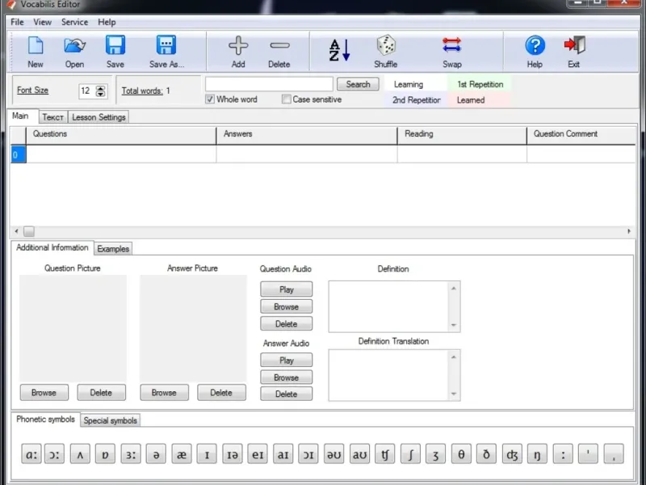Delete word using minus toolbar icon

[x=279, y=52]
